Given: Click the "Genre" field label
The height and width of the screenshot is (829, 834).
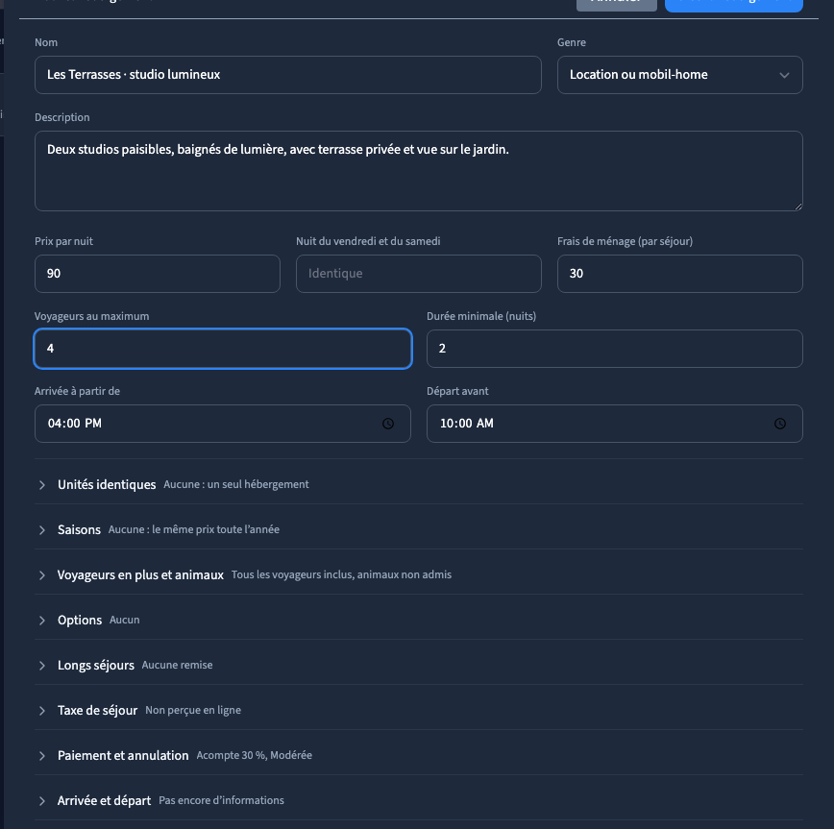Looking at the screenshot, I should click(x=572, y=42).
